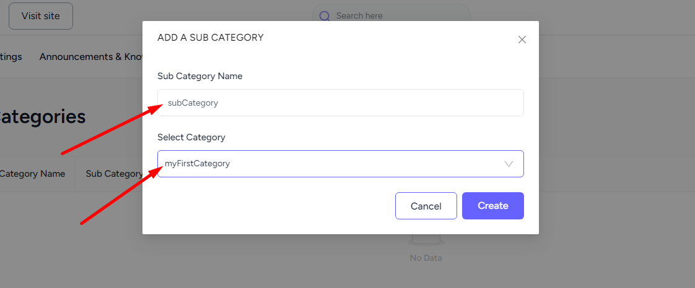This screenshot has width=695, height=288.
Task: Click the Sub Category Name label
Action: click(x=200, y=76)
